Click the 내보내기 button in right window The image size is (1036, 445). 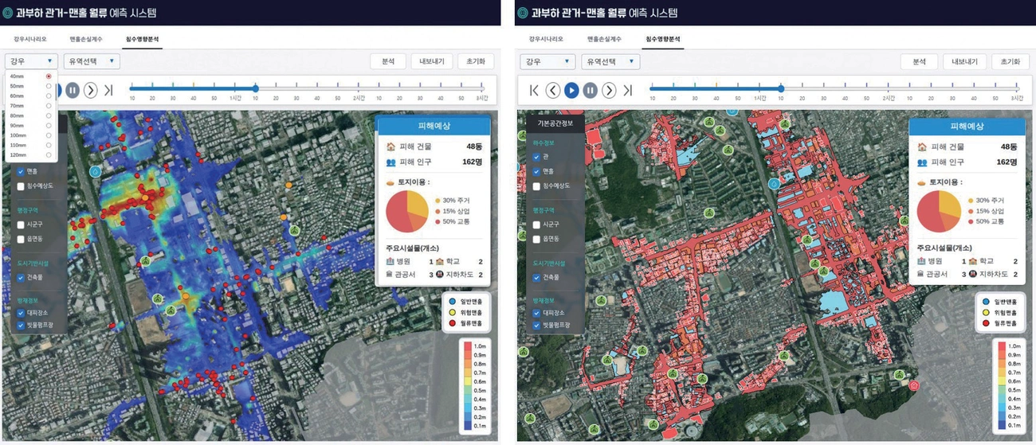tap(965, 61)
